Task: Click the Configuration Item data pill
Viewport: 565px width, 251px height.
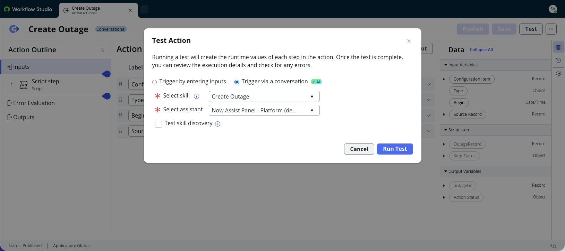Action: tap(472, 79)
